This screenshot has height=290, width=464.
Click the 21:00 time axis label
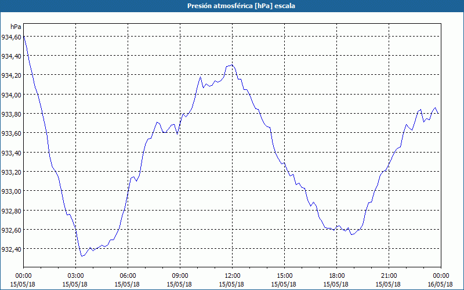coord(389,276)
